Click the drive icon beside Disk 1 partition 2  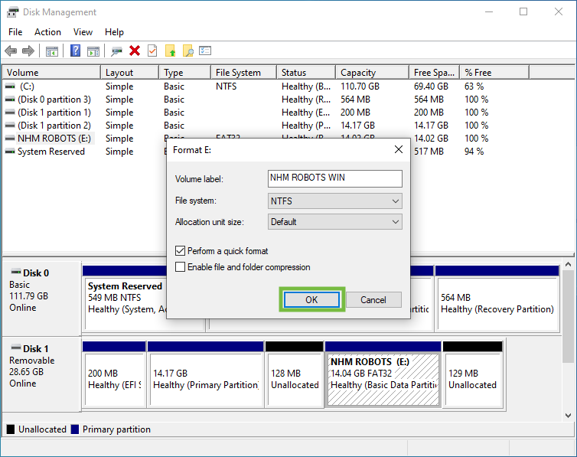tap(10, 126)
